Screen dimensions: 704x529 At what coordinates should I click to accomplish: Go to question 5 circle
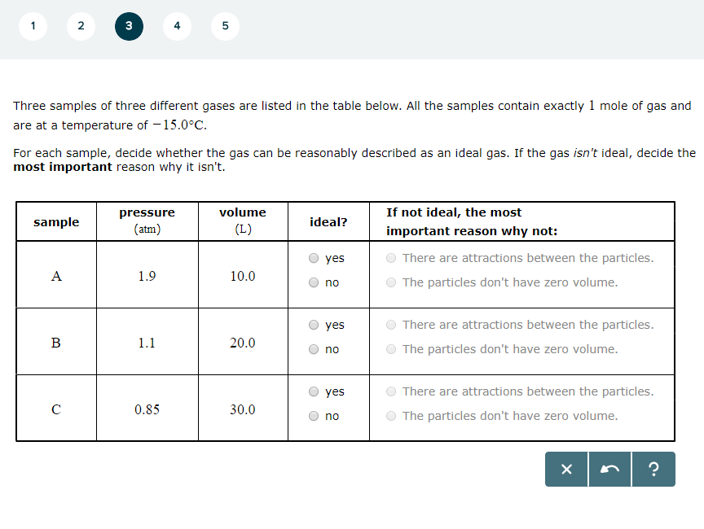click(x=225, y=25)
